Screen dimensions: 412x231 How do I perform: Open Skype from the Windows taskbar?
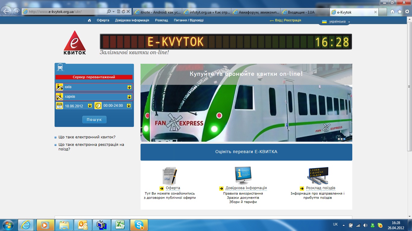pos(139,225)
